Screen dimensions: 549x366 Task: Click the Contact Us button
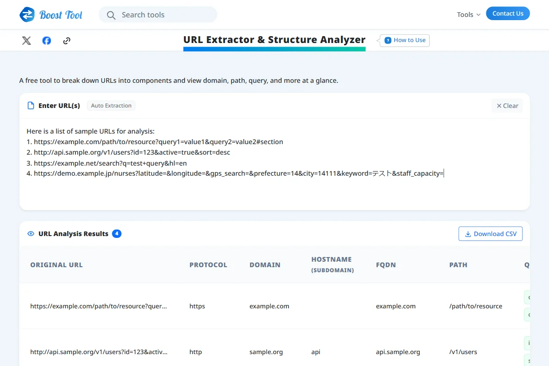(508, 14)
